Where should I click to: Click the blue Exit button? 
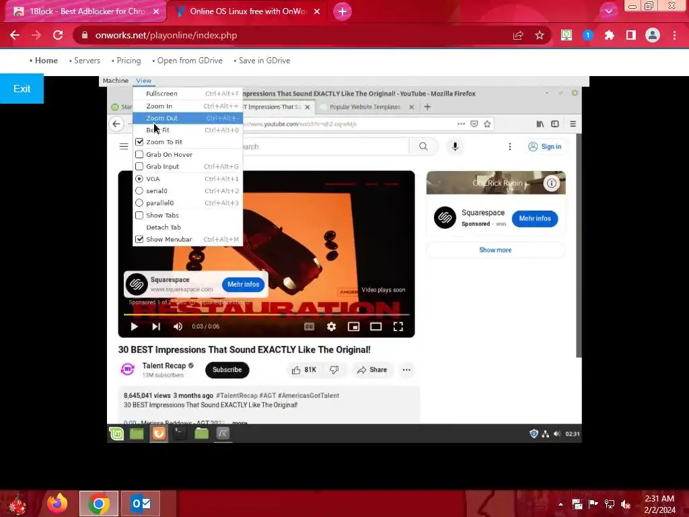(x=22, y=89)
